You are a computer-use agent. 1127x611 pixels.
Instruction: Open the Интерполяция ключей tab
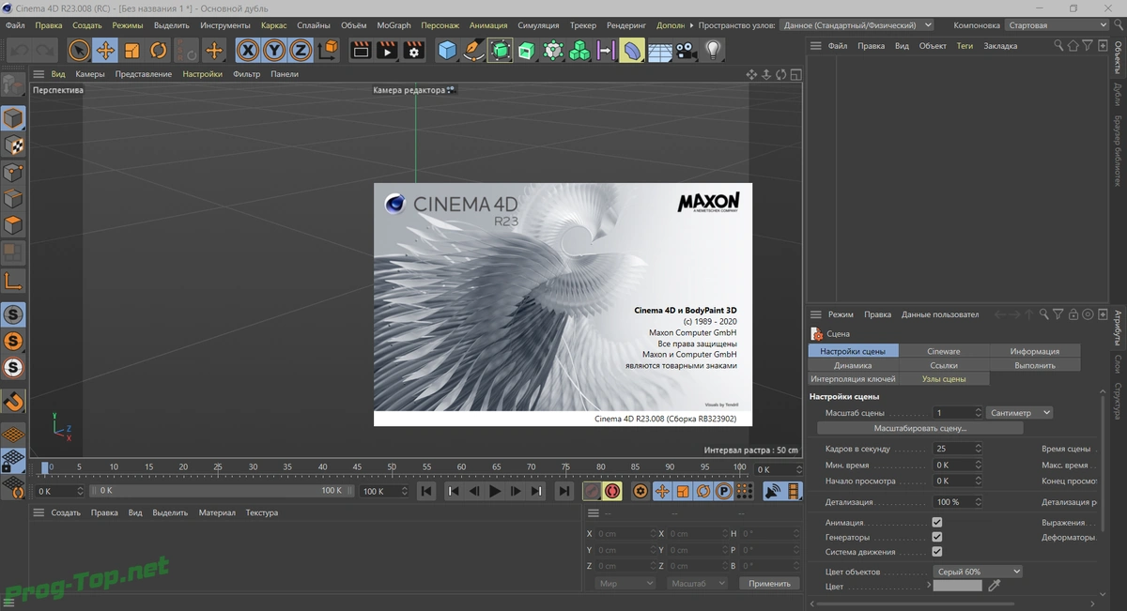(x=853, y=379)
